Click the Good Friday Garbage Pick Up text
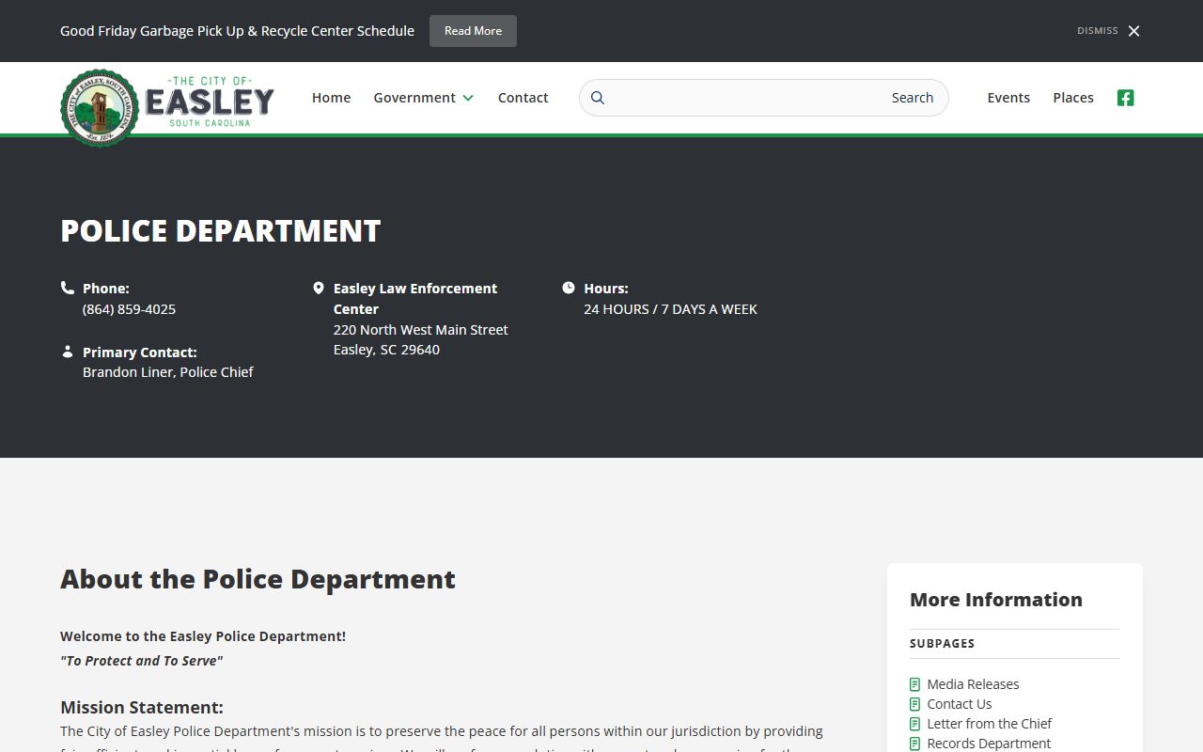Image resolution: width=1203 pixels, height=752 pixels. click(x=237, y=31)
